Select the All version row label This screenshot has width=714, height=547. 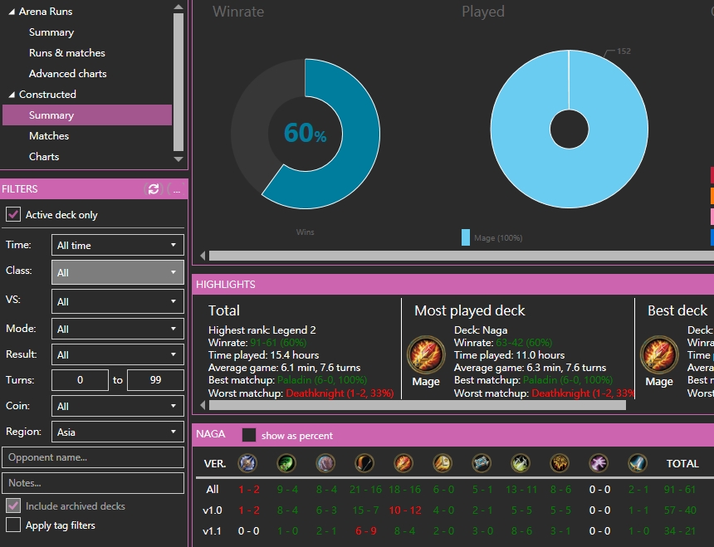[213, 489]
